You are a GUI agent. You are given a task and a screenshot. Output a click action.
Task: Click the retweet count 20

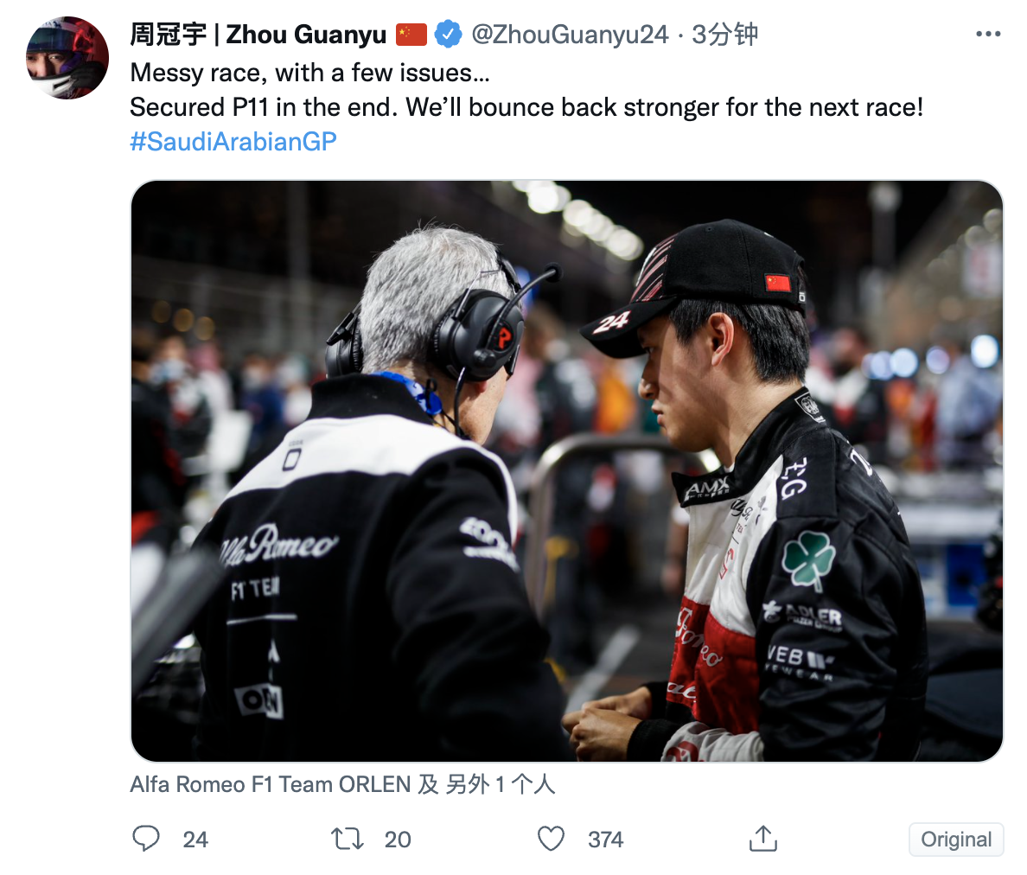[398, 839]
